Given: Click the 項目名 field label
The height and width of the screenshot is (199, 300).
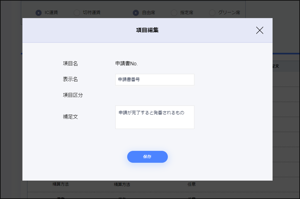Looking at the screenshot, I should (70, 64).
